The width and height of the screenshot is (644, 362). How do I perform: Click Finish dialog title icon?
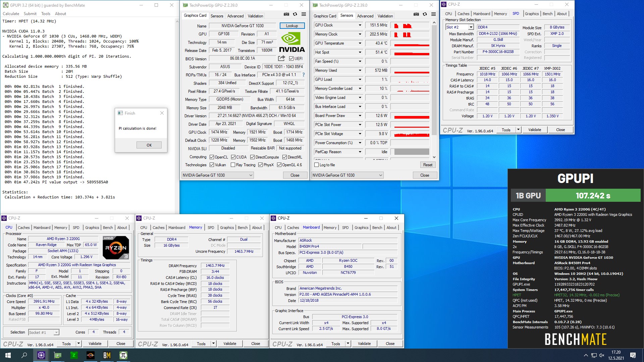point(120,113)
